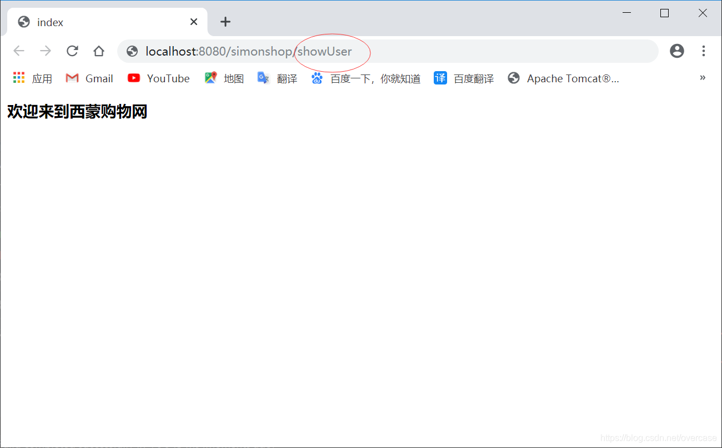Go to the home page icon
The width and height of the screenshot is (722, 448).
pyautogui.click(x=99, y=51)
